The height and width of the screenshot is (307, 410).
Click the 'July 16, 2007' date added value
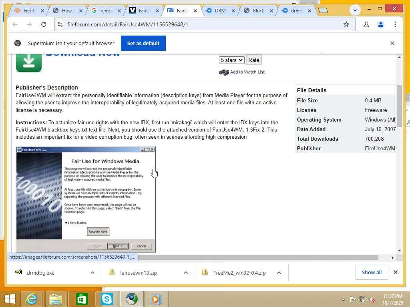380,129
